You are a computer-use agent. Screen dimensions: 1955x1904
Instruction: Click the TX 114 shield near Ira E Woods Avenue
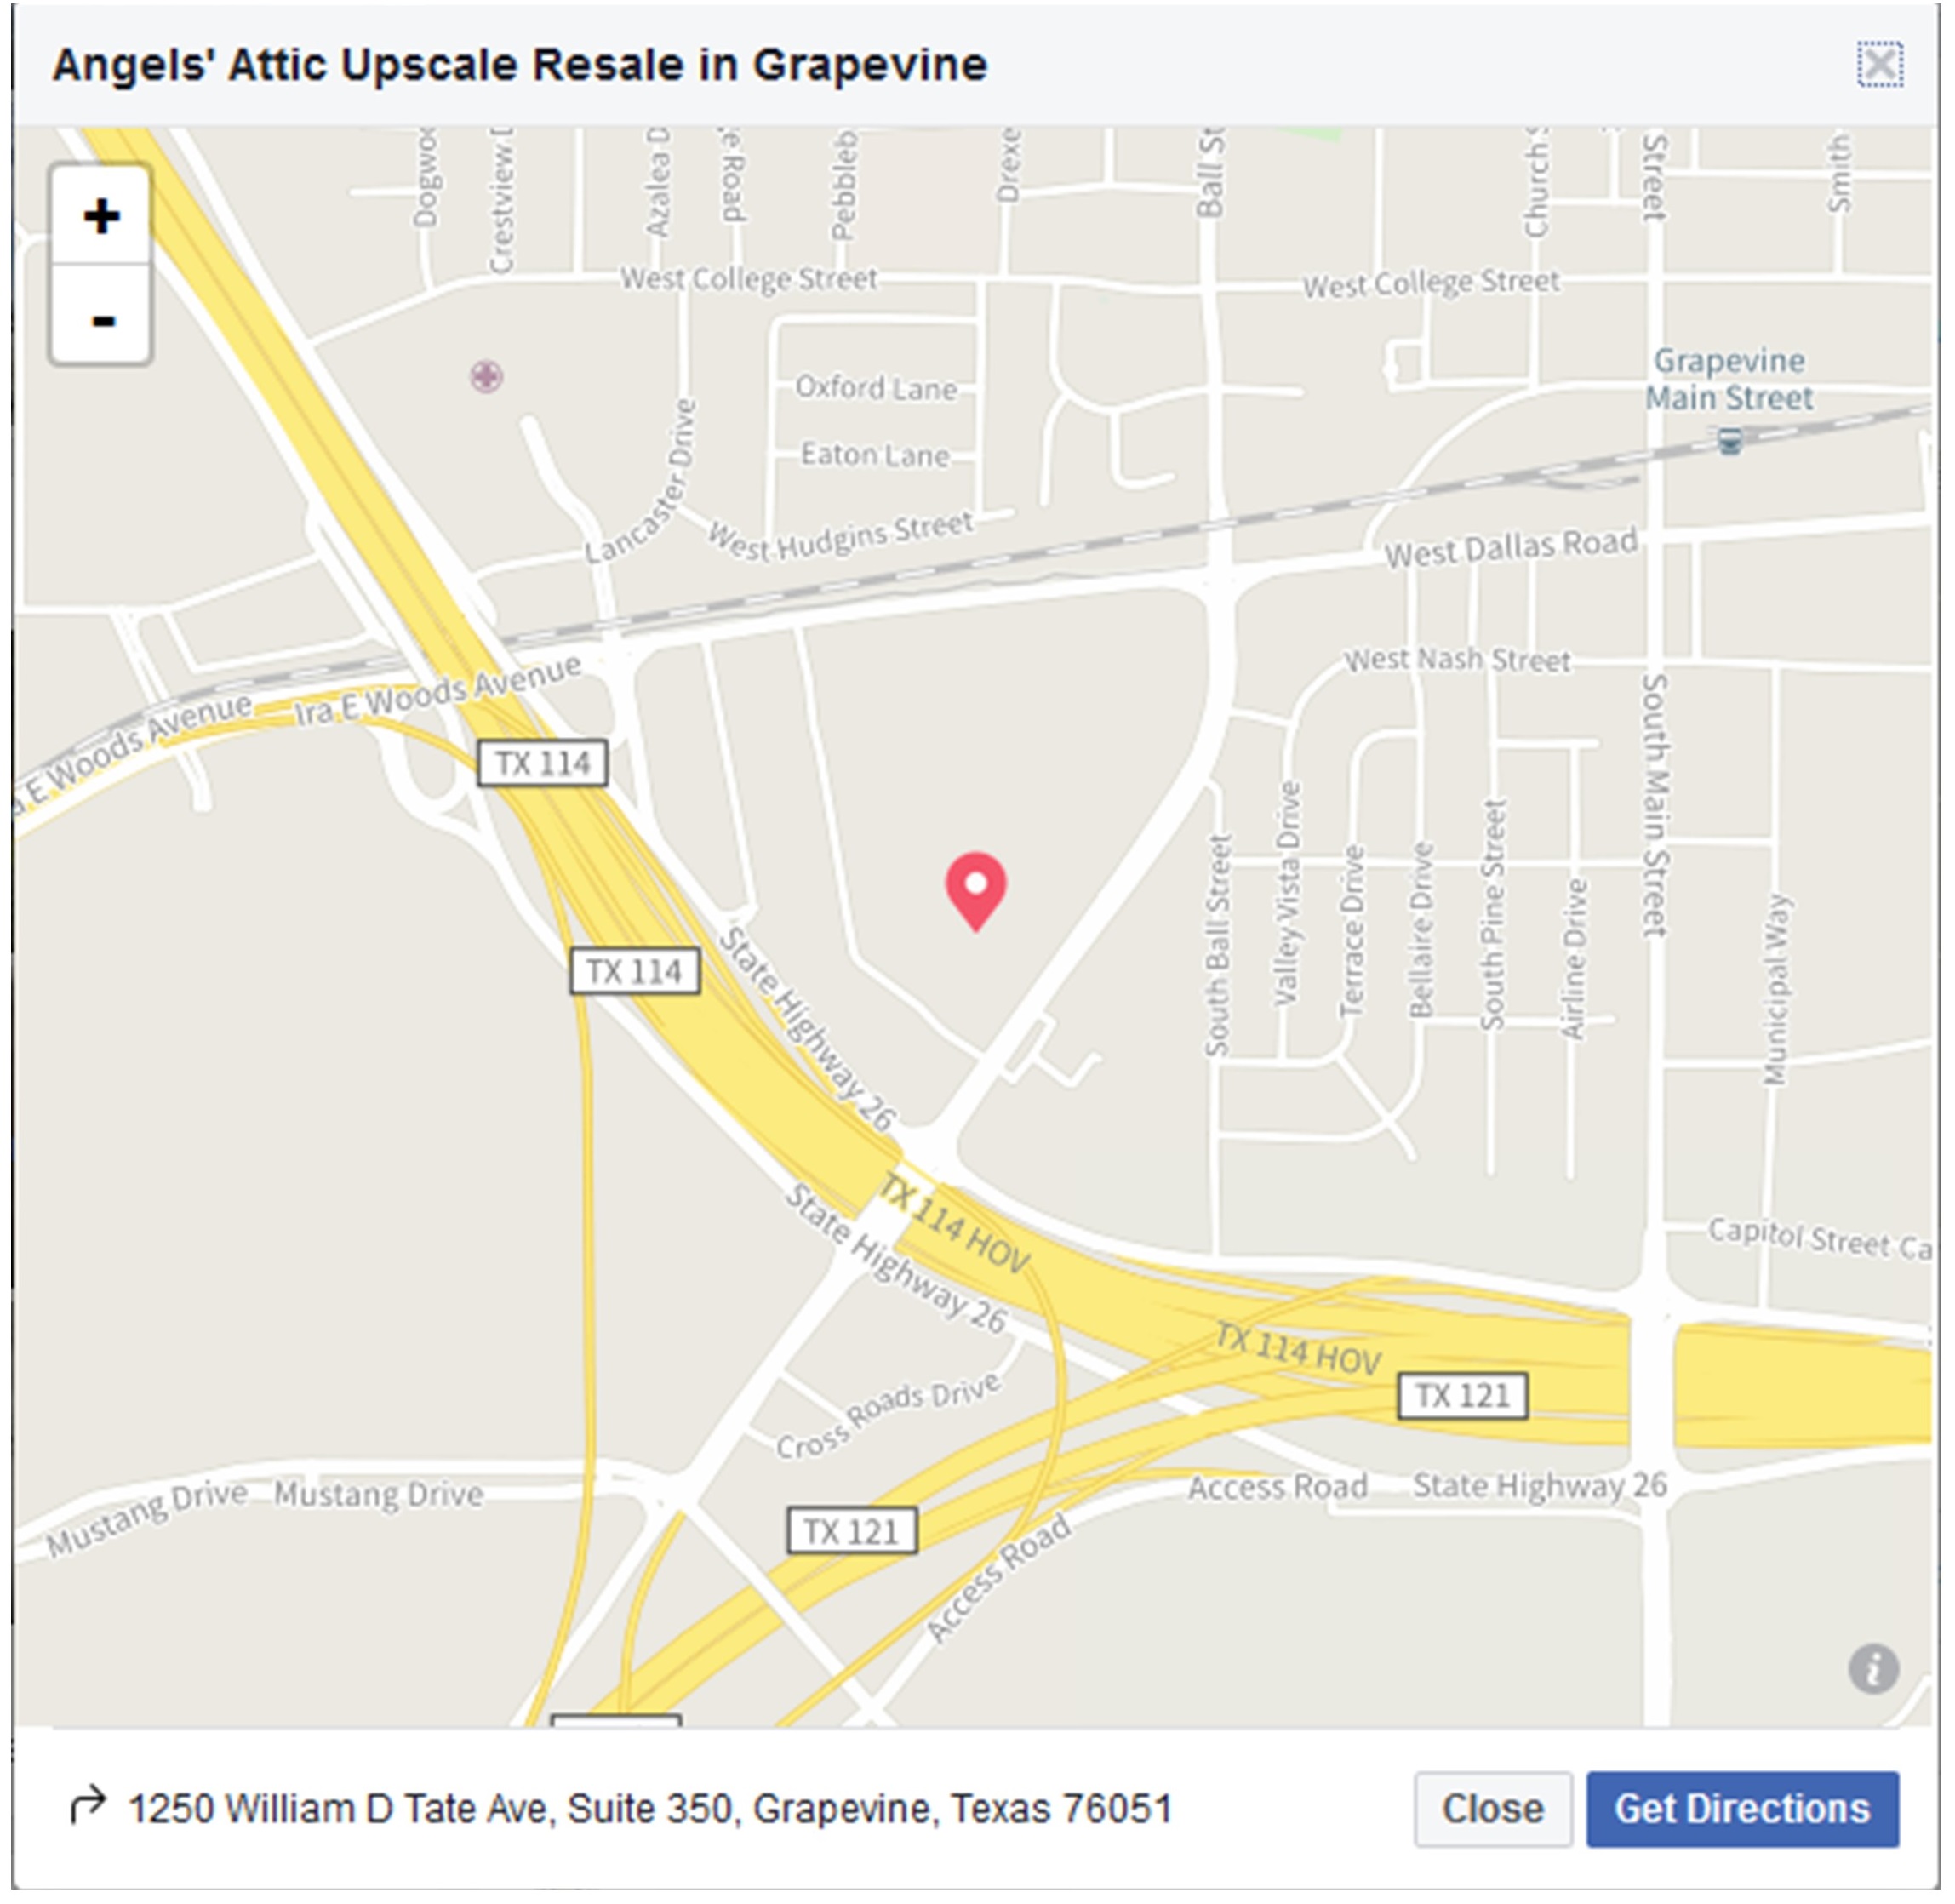(542, 763)
